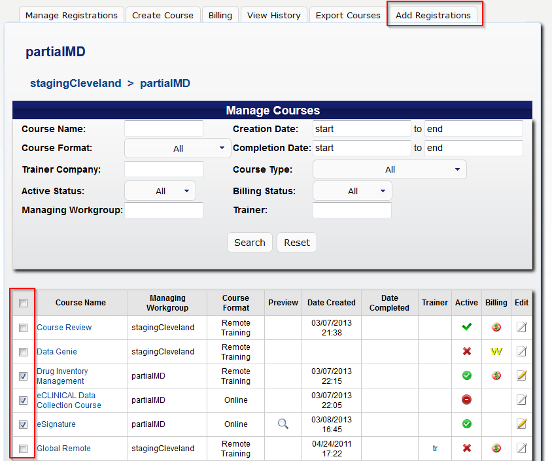Click the billing dollar icon for Global Remote
The height and width of the screenshot is (461, 552).
point(496,449)
